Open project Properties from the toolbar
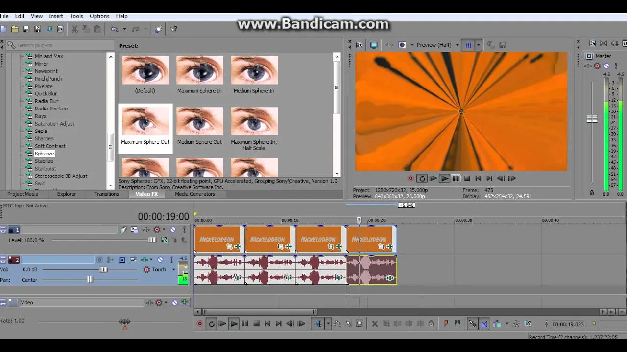This screenshot has height=352, width=627. pos(60,29)
